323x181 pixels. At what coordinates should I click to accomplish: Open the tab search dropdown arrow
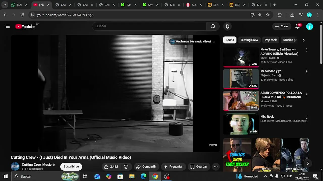pos(5,5)
